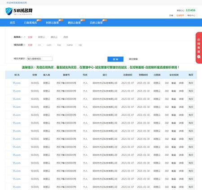202x190 pixels.
Task: Click the orange link in the top-right header
Action: pyautogui.click(x=180, y=15)
